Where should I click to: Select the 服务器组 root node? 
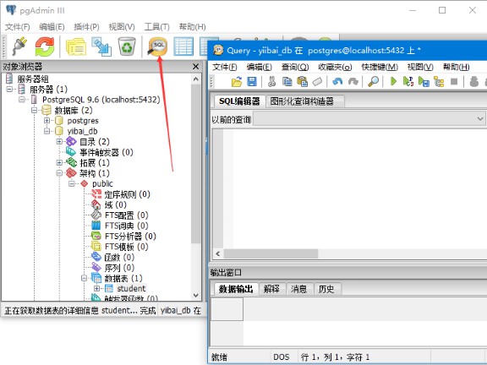point(33,79)
